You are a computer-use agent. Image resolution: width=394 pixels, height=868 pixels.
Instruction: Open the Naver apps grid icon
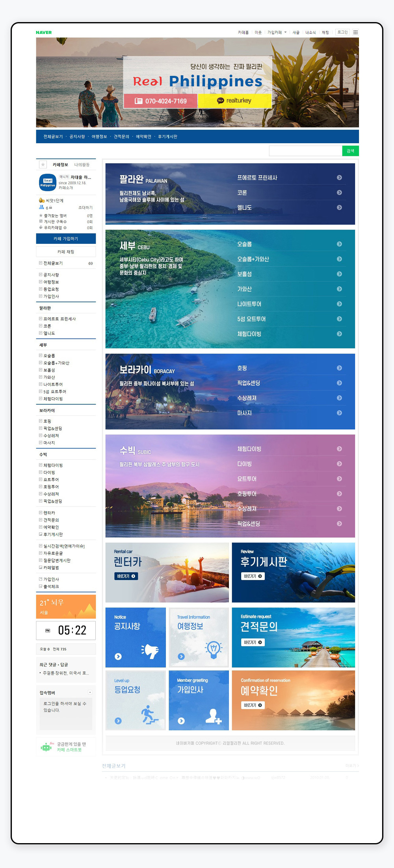pos(355,32)
